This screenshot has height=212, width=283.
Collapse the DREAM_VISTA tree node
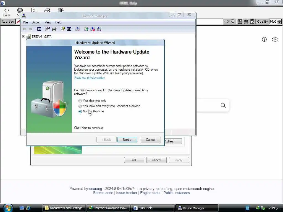[24, 36]
